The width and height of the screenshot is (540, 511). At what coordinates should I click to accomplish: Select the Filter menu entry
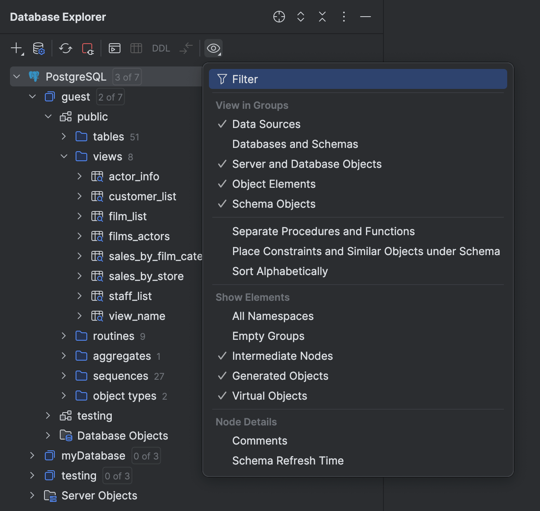pos(245,79)
